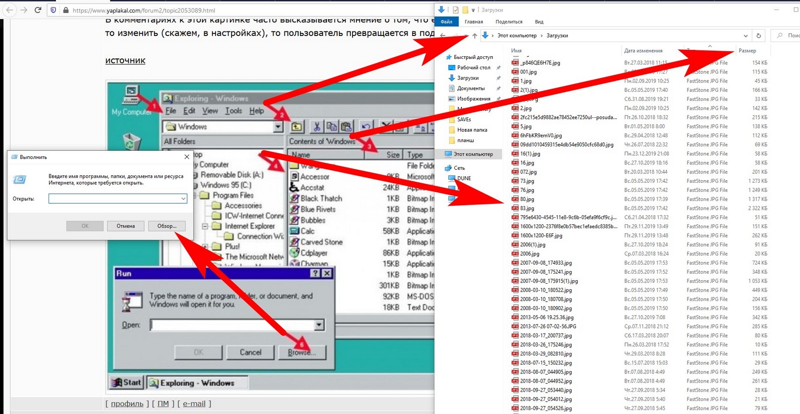Click the date Ср.07.11.2018 21:12
Viewport: 800px width, 414px height.
coord(646,327)
